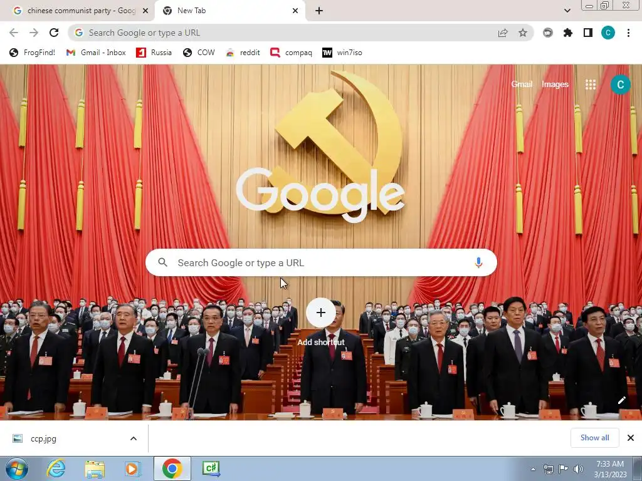Toggle the Chrome side panel
This screenshot has width=642, height=481.
click(588, 33)
